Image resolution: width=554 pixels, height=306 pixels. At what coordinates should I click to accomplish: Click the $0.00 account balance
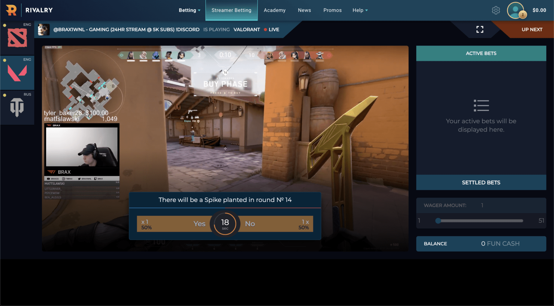coord(539,10)
